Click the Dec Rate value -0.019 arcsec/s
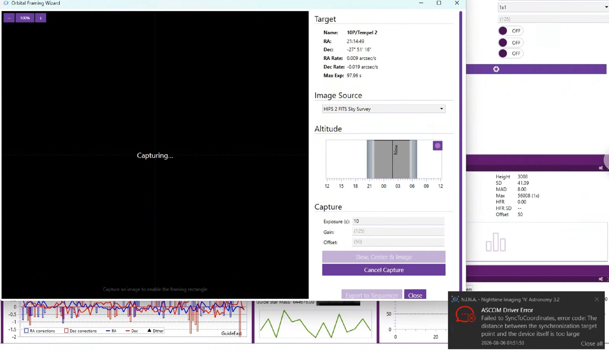The width and height of the screenshot is (609, 351). click(362, 67)
